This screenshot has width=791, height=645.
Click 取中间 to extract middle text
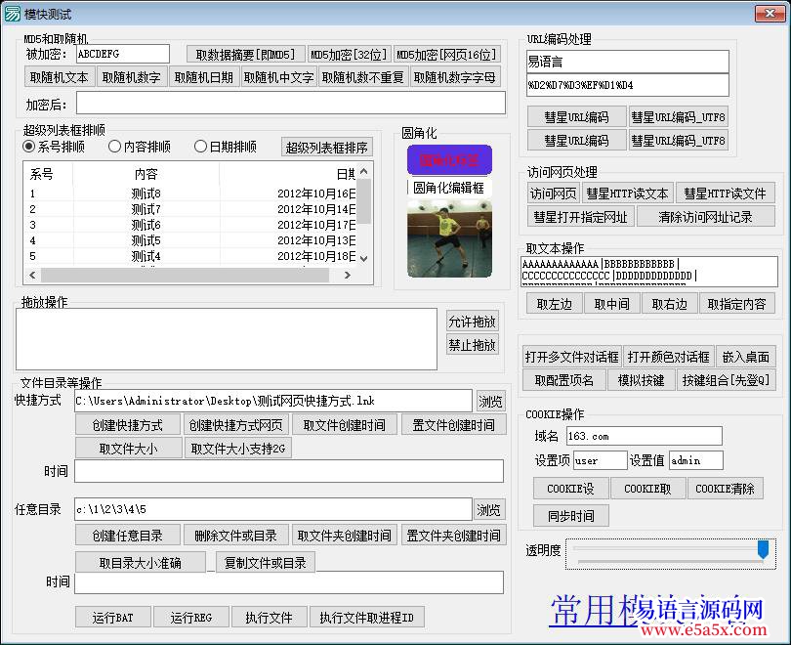tap(612, 302)
